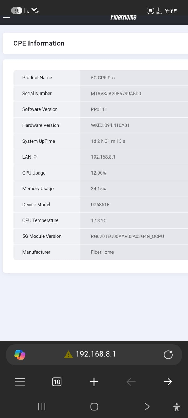This screenshot has height=418, width=188.
Task: Go forward using the right arrow
Action: coord(168,382)
